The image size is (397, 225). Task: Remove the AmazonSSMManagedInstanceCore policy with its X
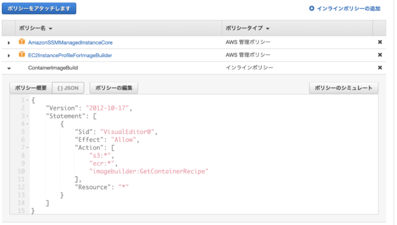[380, 42]
